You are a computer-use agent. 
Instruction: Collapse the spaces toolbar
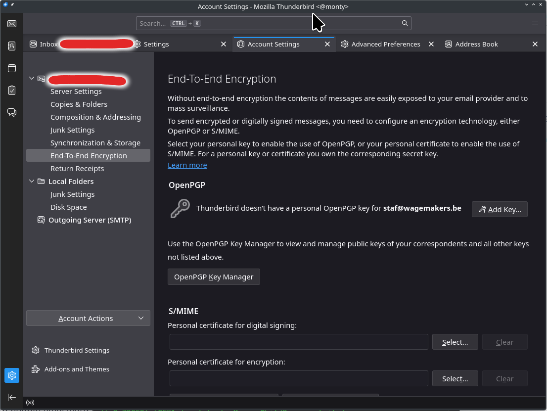[12, 397]
